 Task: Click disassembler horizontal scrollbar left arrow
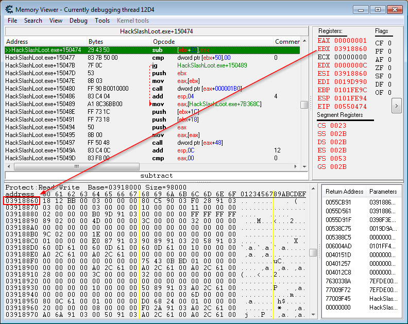pos(9,166)
